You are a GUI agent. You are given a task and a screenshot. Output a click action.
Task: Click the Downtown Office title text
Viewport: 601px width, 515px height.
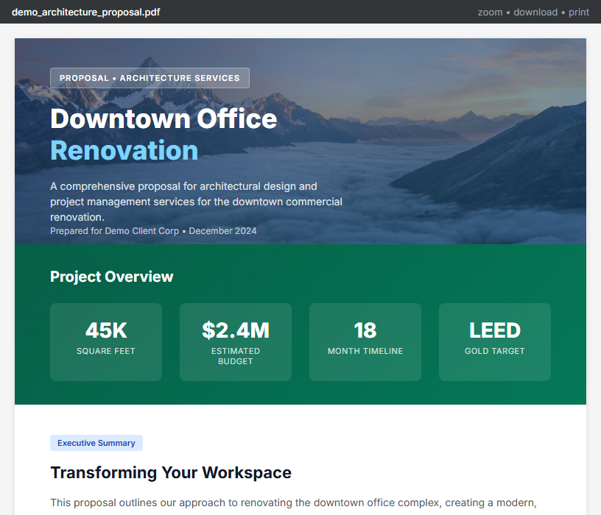pyautogui.click(x=164, y=118)
